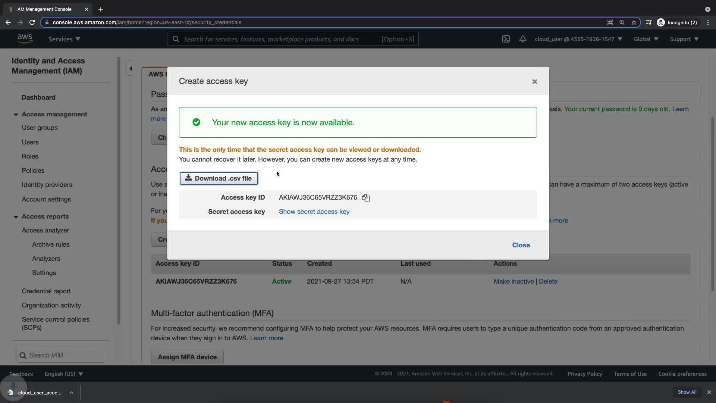The image size is (716, 403).
Task: Go to Roles in the sidebar
Action: [30, 156]
